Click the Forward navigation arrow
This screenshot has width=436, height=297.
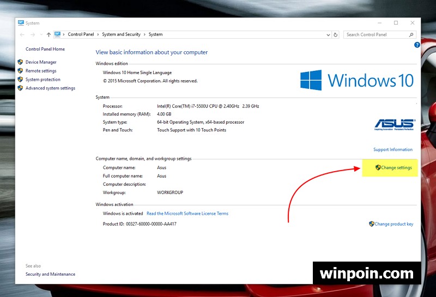click(x=33, y=34)
